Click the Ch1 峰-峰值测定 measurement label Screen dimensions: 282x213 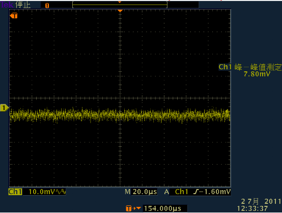[250, 67]
